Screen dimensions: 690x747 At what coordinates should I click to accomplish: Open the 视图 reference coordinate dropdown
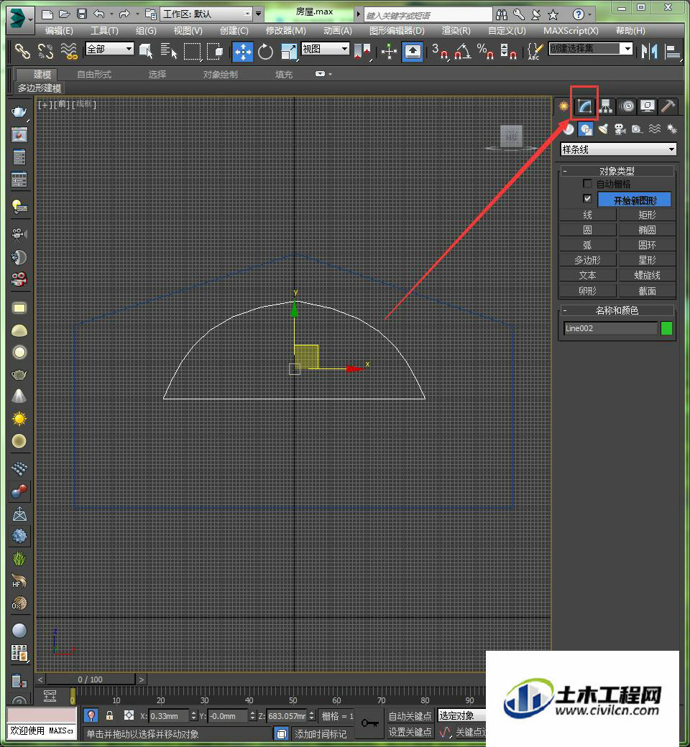[x=325, y=49]
